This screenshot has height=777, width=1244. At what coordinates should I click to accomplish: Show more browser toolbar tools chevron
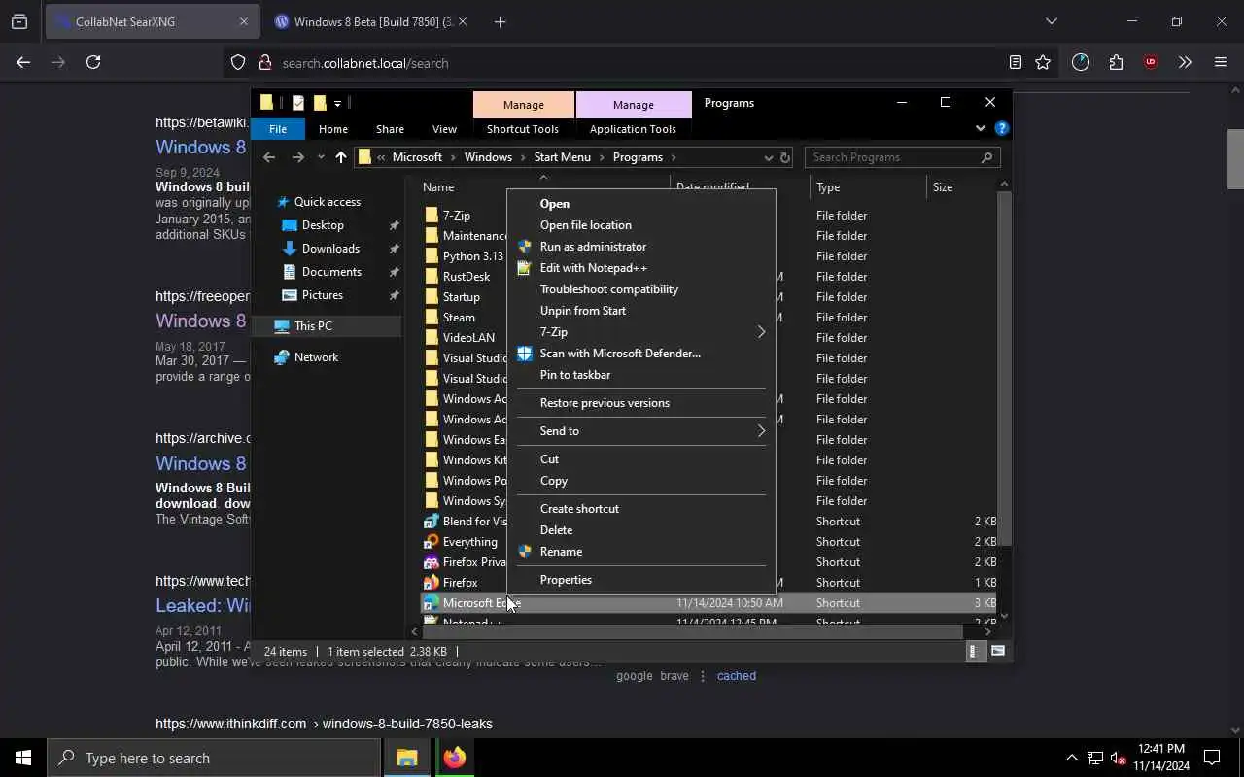coord(1185,62)
